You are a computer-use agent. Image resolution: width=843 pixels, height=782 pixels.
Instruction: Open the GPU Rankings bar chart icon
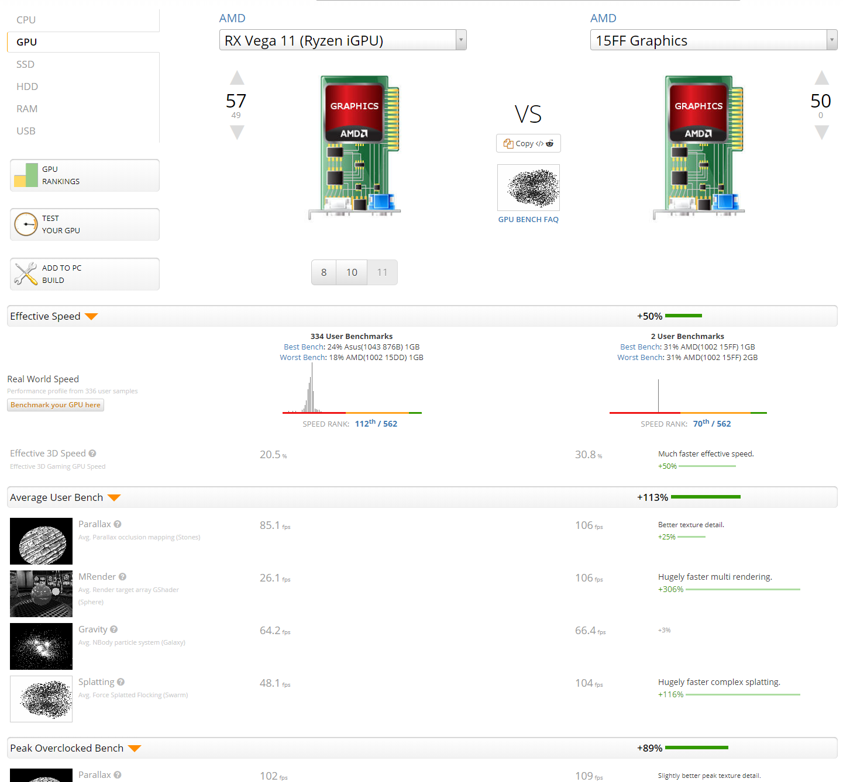[26, 175]
